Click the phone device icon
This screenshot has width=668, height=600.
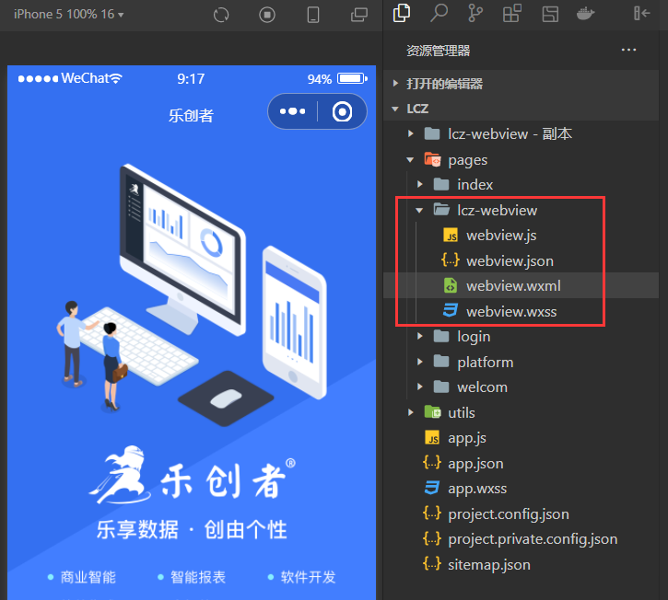click(x=313, y=15)
